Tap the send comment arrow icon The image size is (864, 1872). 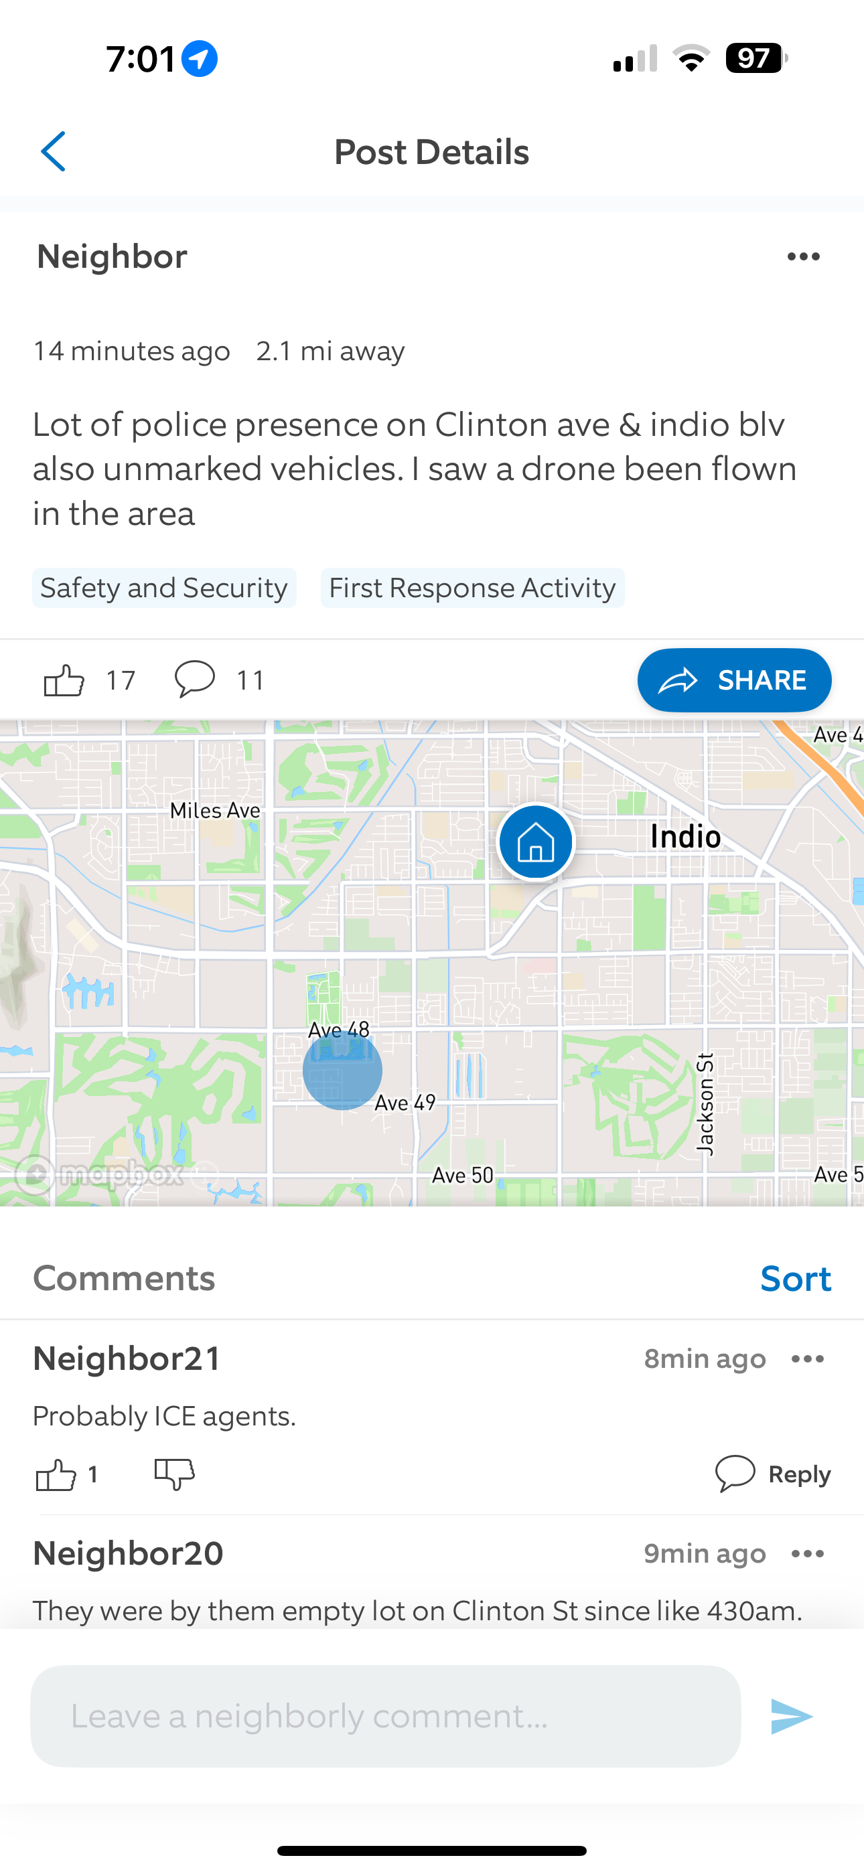(791, 1717)
